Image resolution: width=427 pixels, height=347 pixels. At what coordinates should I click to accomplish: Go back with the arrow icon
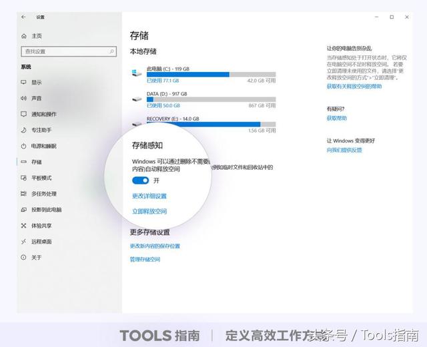(x=23, y=17)
